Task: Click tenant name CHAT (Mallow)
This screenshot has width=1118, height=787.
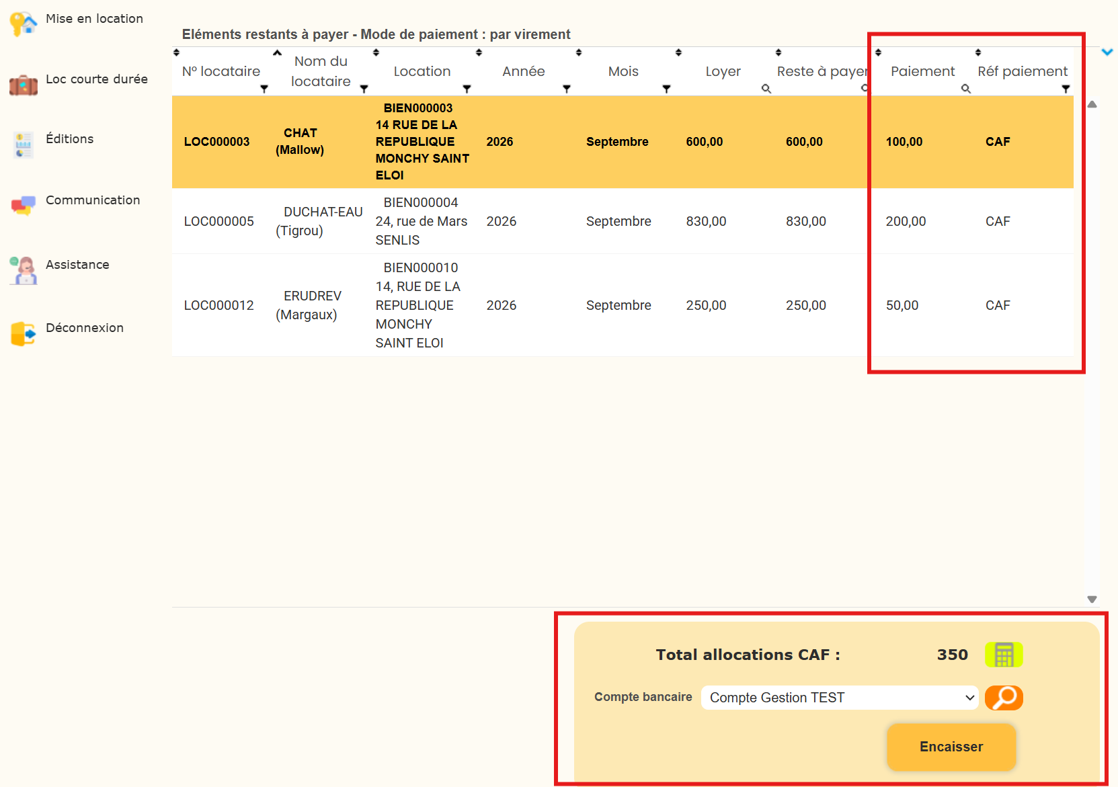Action: pos(300,141)
